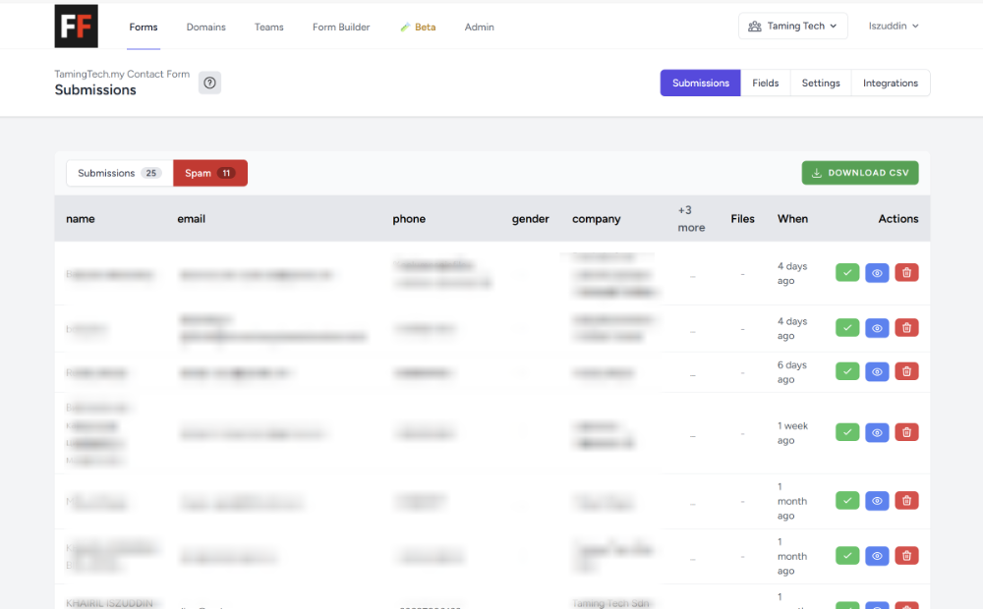The height and width of the screenshot is (609, 983).
Task: Open the Iszuddin account menu
Action: 893,26
